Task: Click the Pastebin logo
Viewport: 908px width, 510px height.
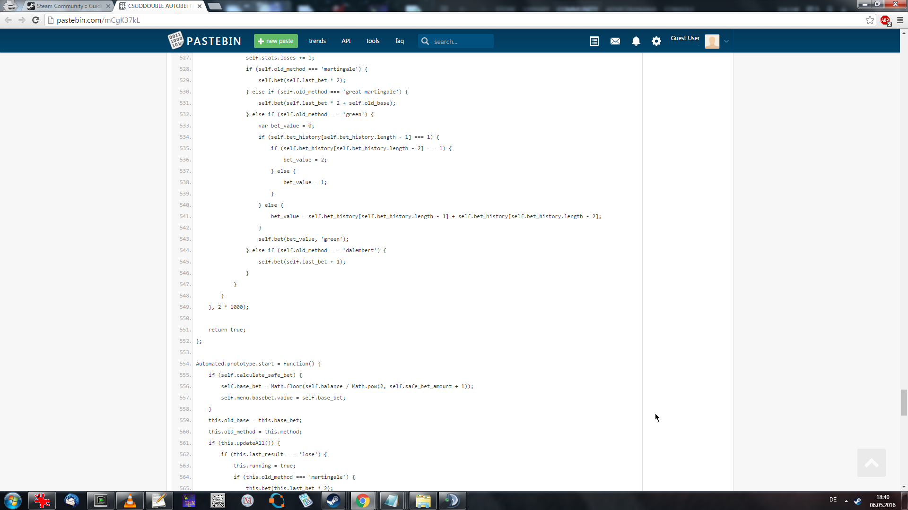Action: (205, 41)
